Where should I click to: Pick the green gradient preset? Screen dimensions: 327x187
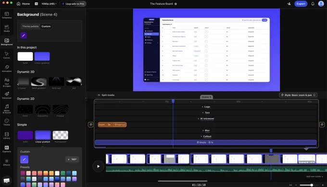pyautogui.click(x=63, y=173)
